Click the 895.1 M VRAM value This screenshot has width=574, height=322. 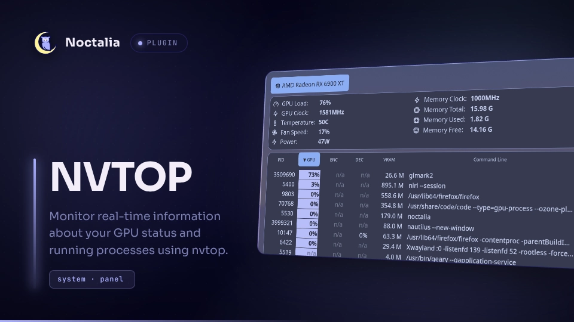click(392, 186)
